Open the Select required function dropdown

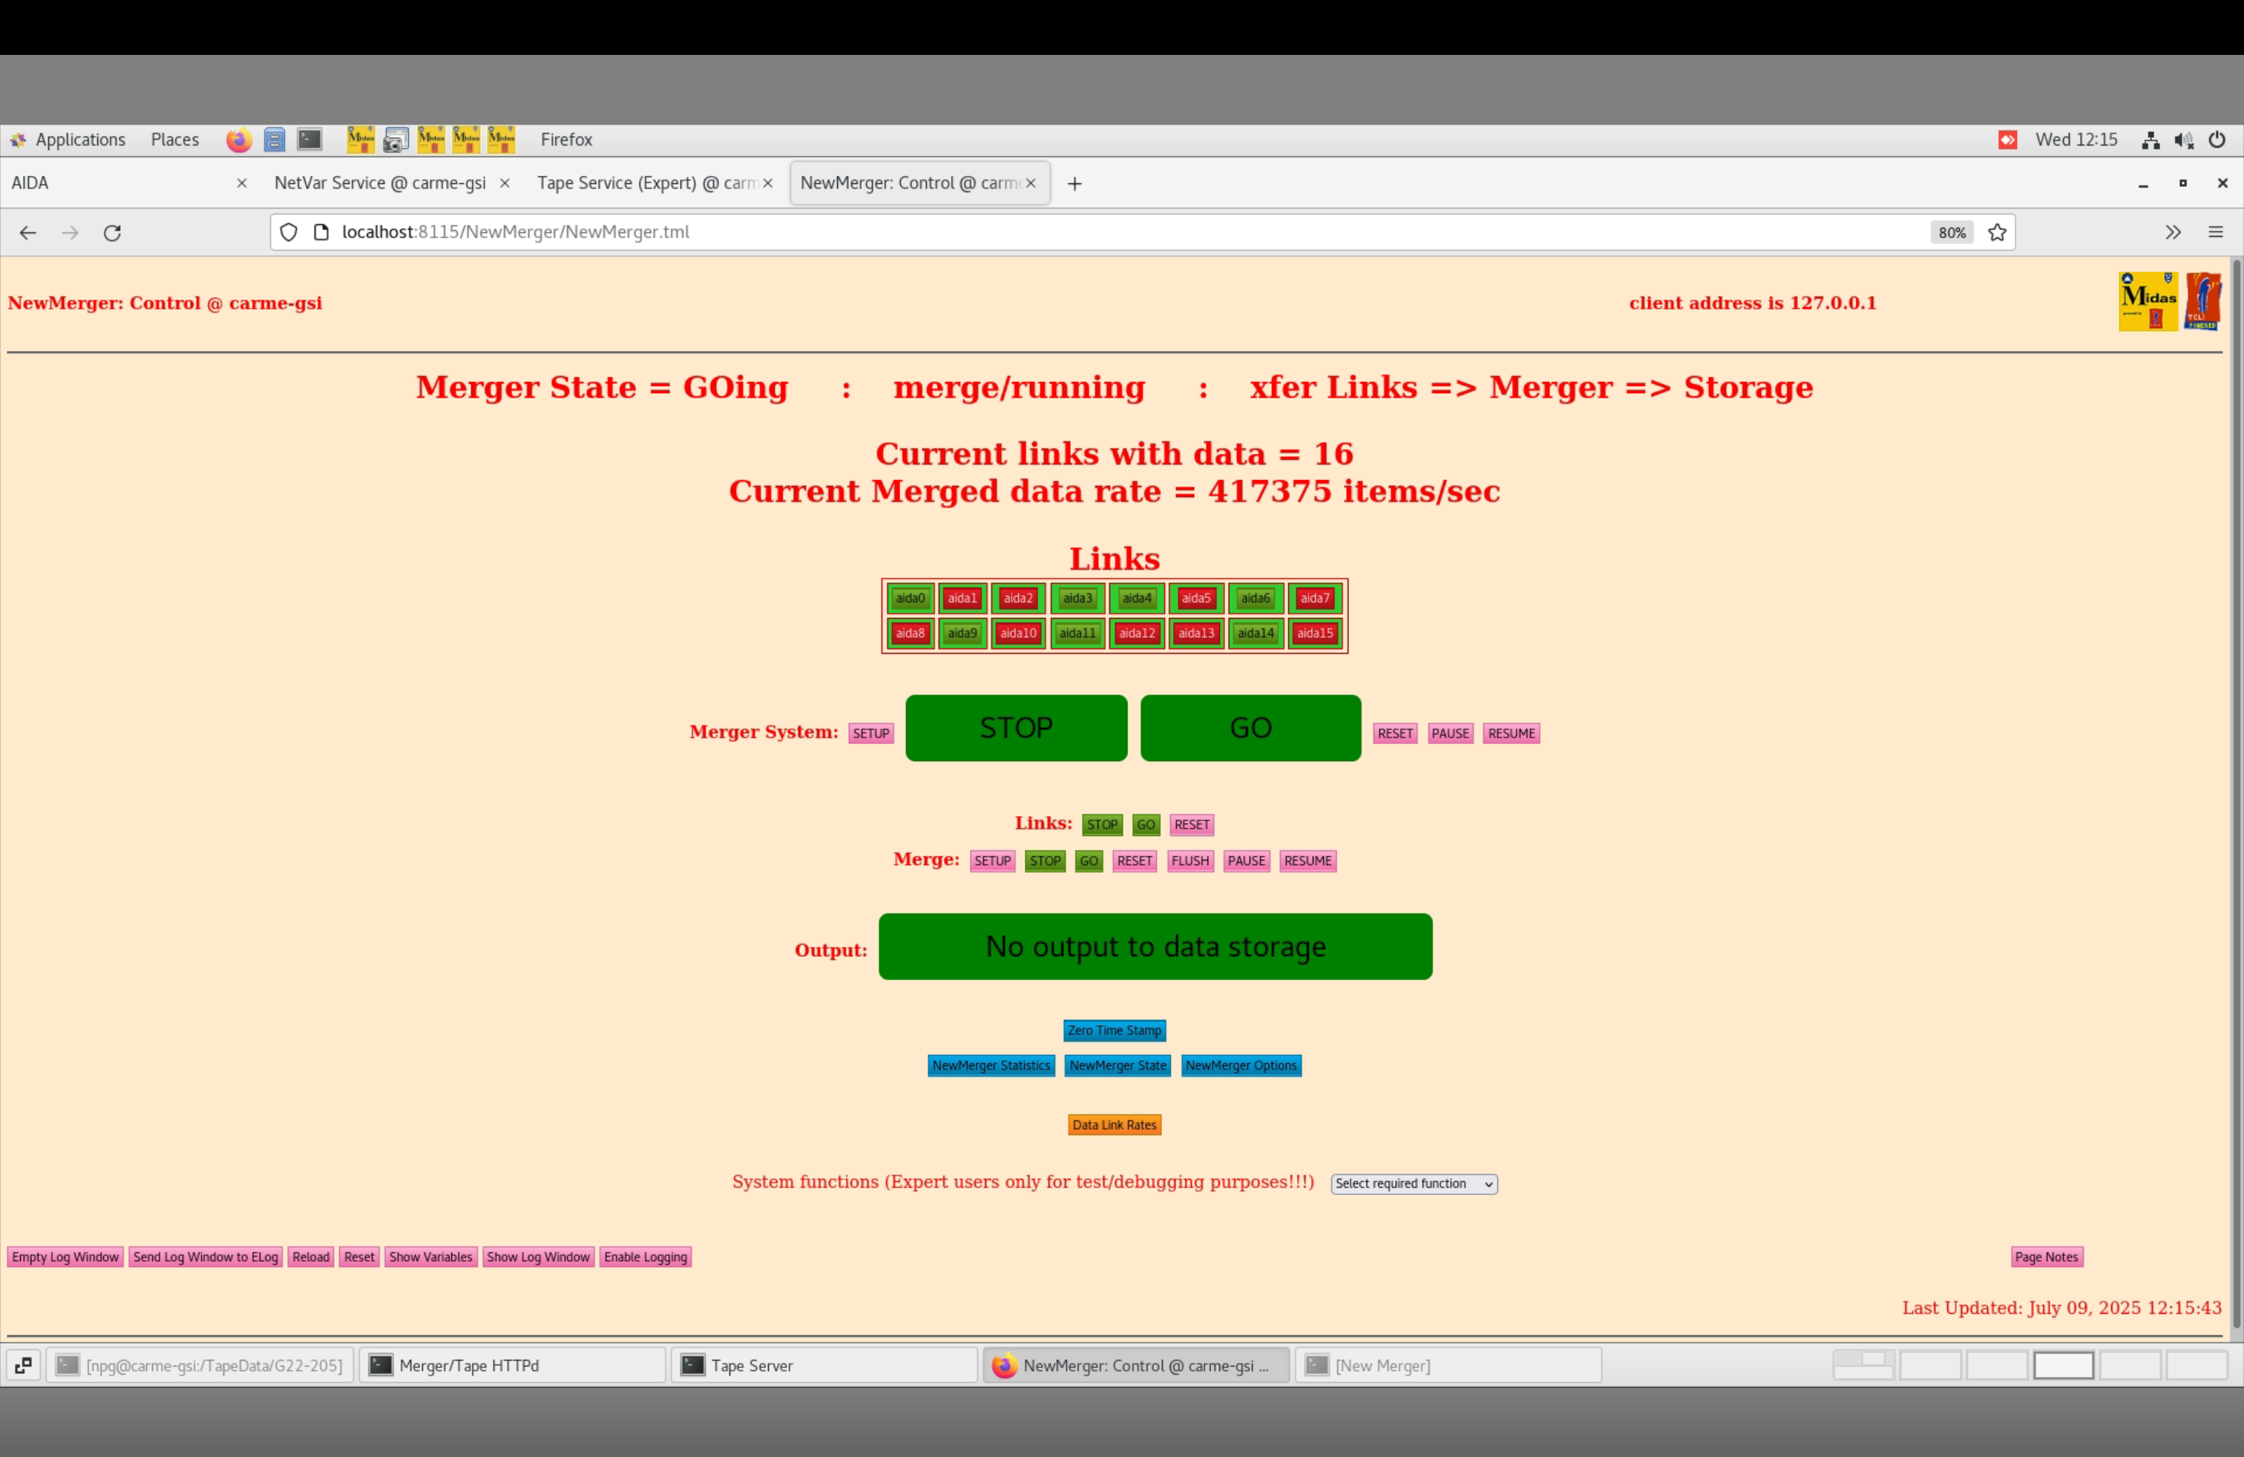(1414, 1184)
